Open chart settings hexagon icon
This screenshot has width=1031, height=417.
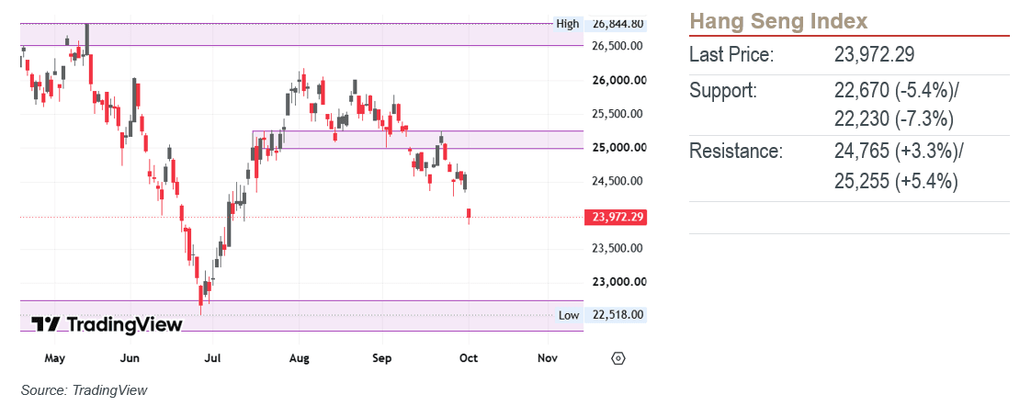618,358
